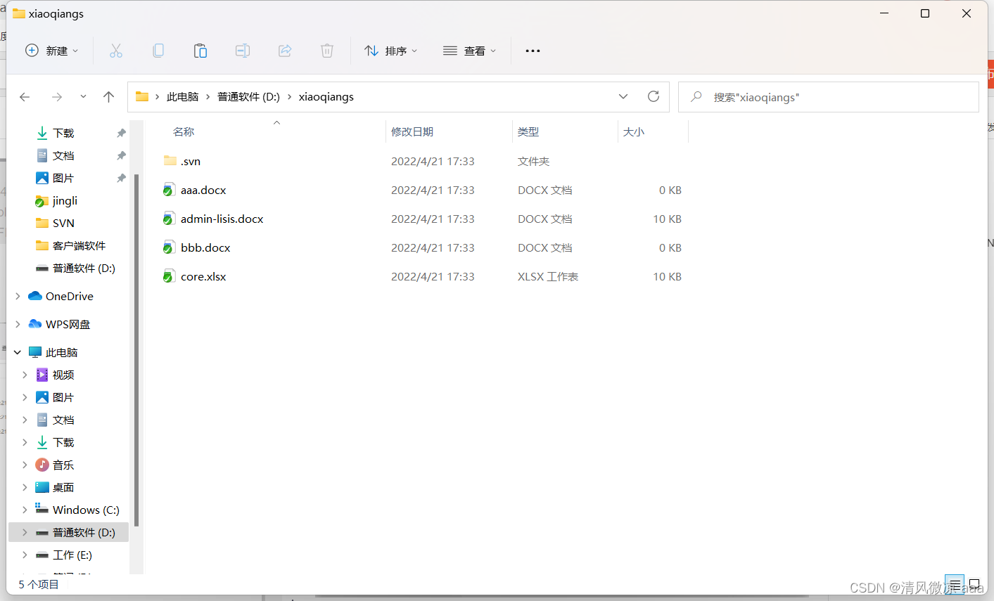The width and height of the screenshot is (994, 601).
Task: Click the Copy icon in toolbar
Action: click(x=158, y=51)
